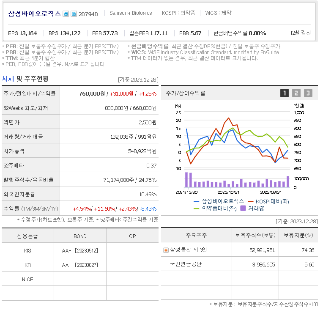The width and height of the screenshot is (323, 310).
Task: Click the PER 57.73 value
Action: 105,33
